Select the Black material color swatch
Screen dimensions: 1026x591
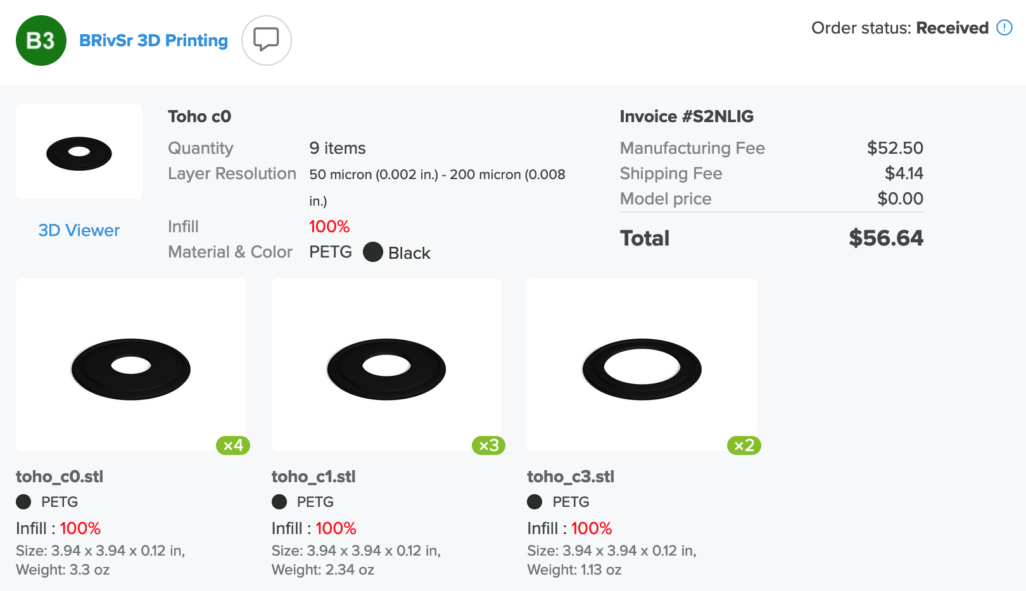tap(373, 252)
